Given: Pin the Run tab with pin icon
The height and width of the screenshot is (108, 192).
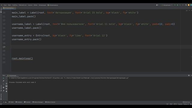Looking at the screenshot, I should pos(3,91).
